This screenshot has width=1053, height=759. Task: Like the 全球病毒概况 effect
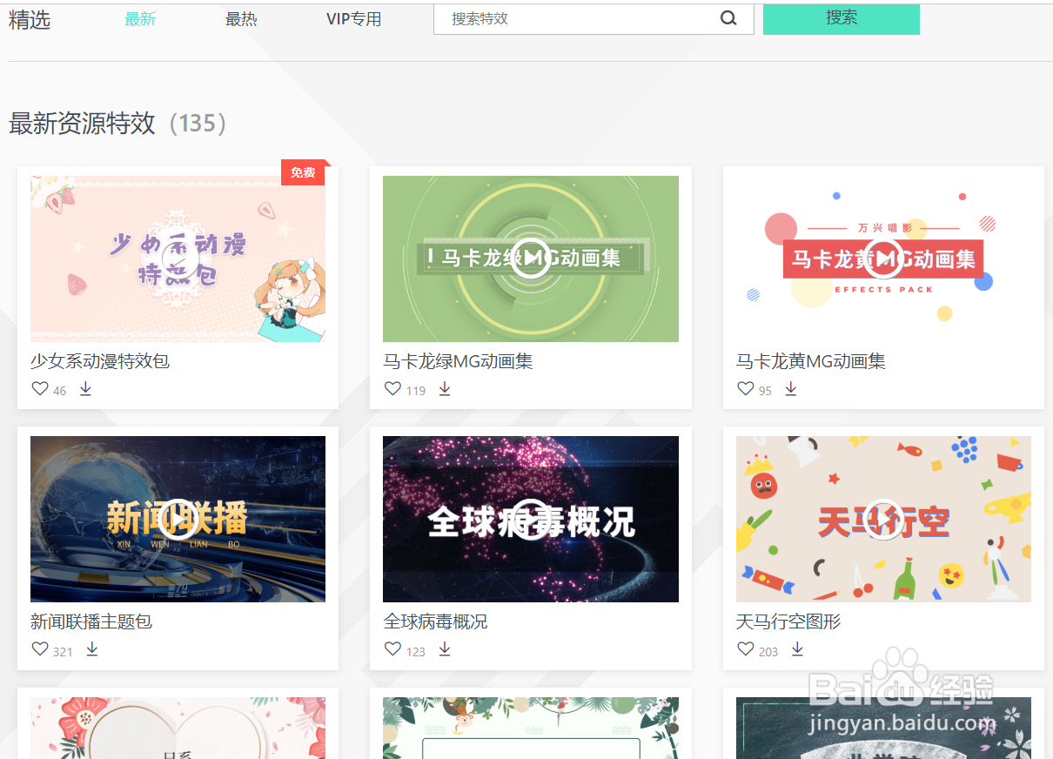pos(392,649)
